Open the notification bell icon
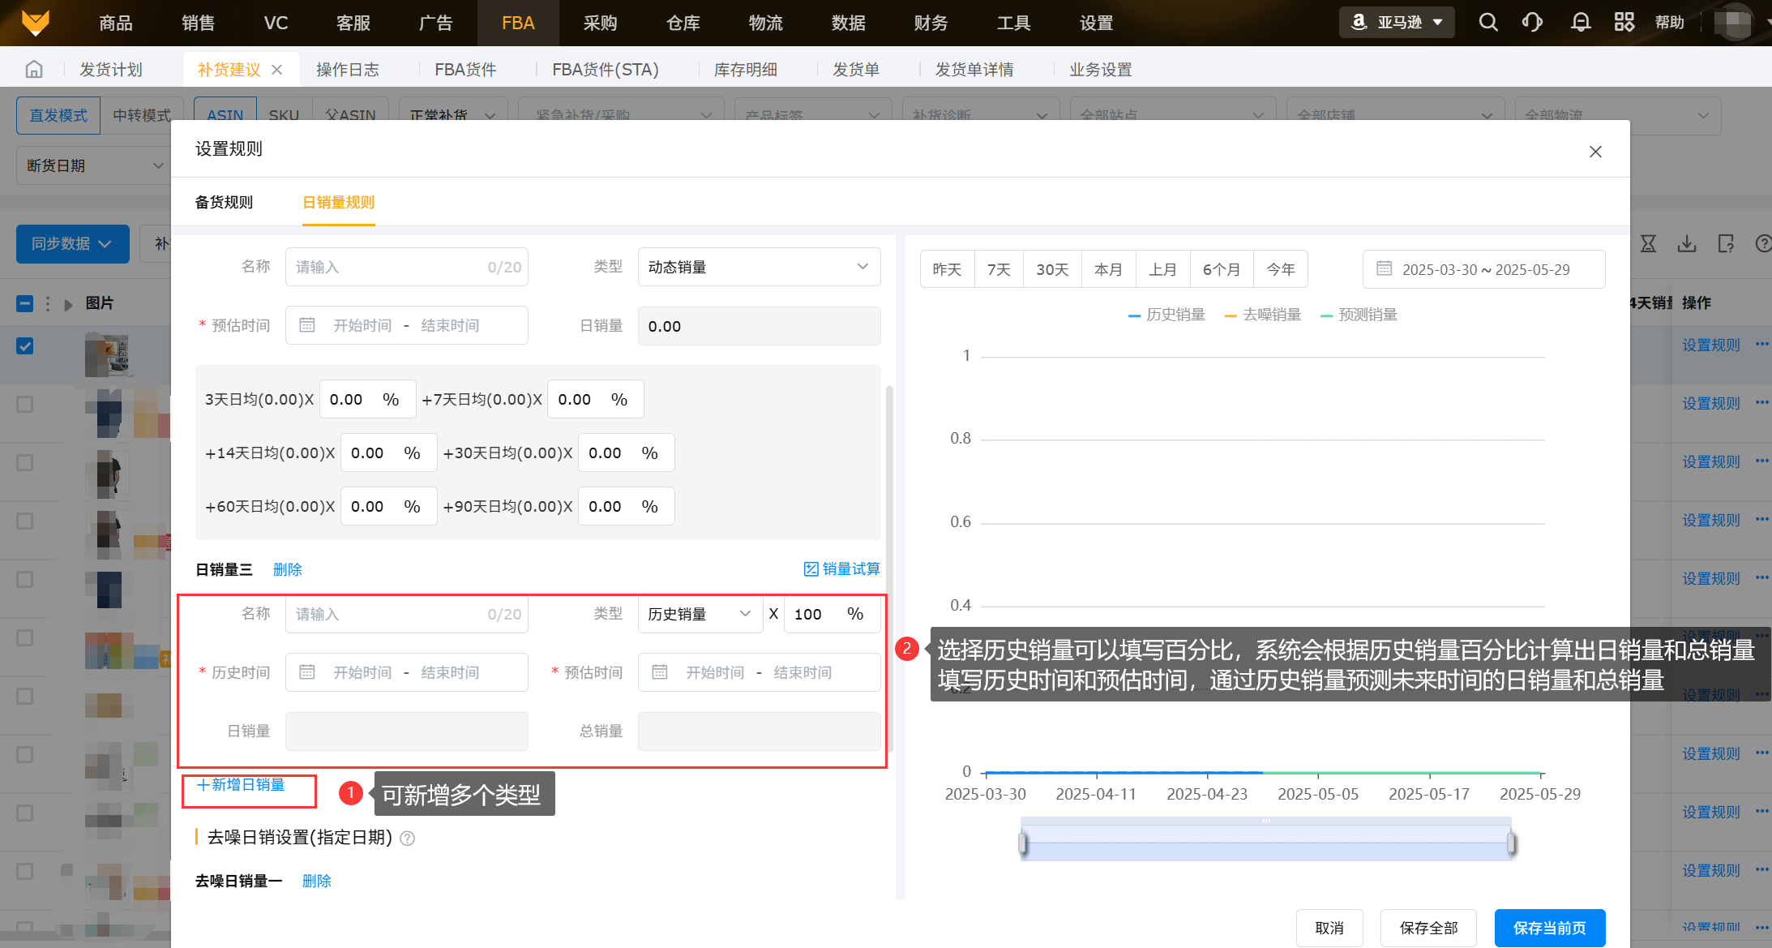 point(1580,22)
